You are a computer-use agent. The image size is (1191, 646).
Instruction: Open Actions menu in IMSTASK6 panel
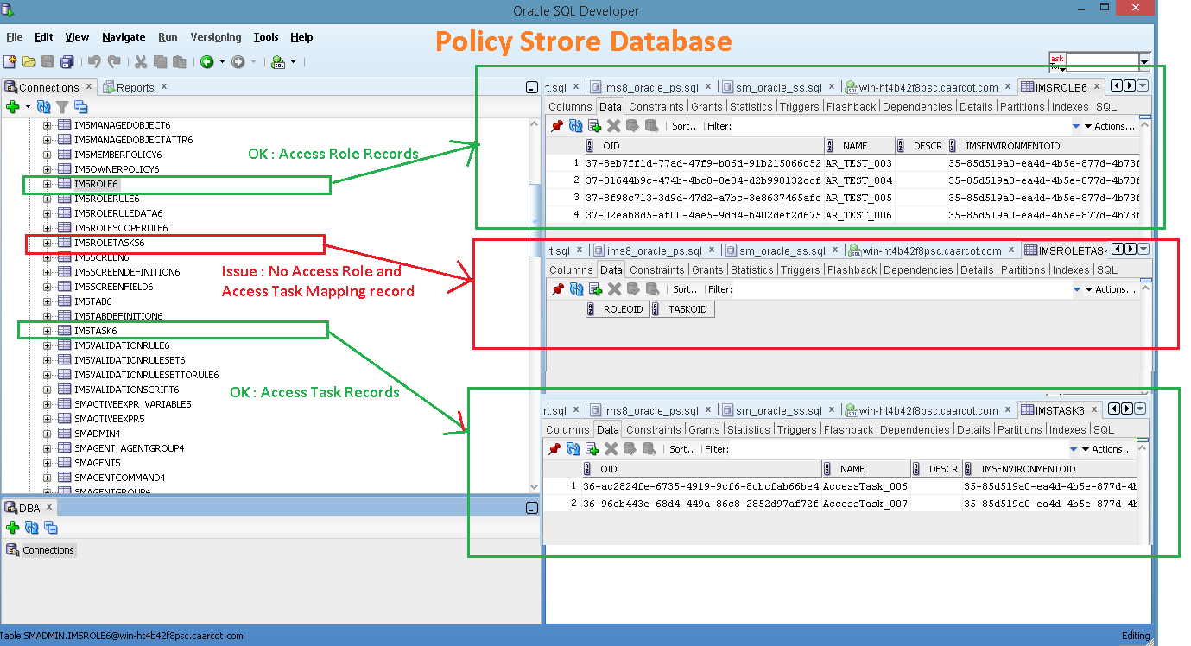coord(1105,449)
